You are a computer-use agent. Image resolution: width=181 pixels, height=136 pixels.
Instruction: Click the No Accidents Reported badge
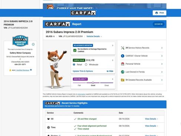(x=83, y=45)
